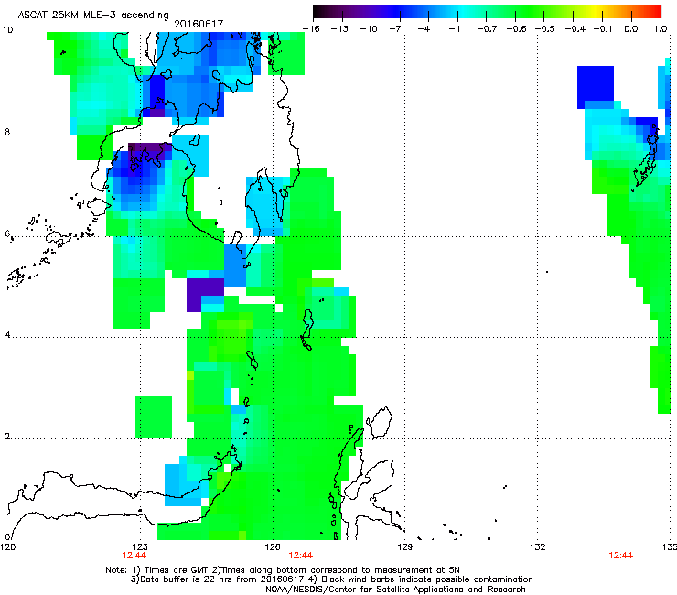Click the longitude axis label "126"

click(273, 547)
